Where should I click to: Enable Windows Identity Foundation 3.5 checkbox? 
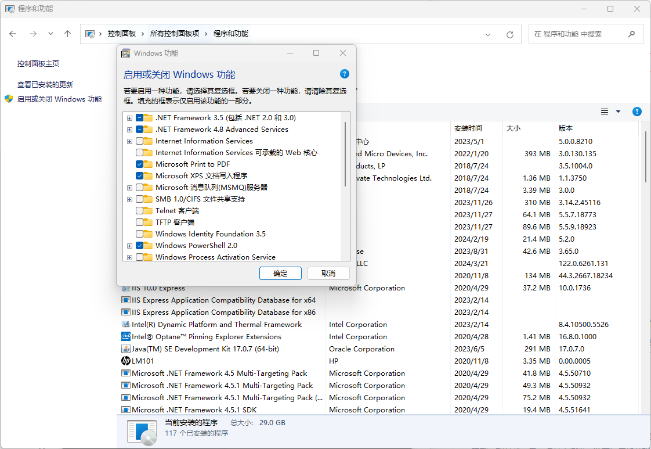(139, 234)
